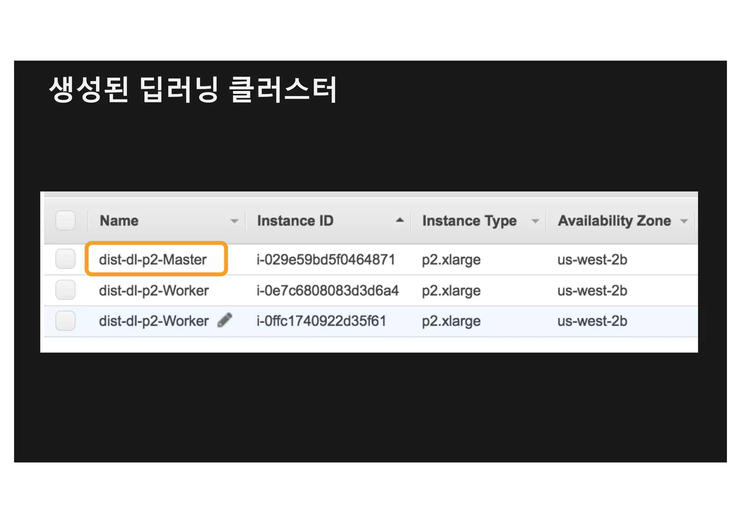Select dist-dl-p2-Worker name of instance i-0e7c6808083d3d6a4

[154, 290]
